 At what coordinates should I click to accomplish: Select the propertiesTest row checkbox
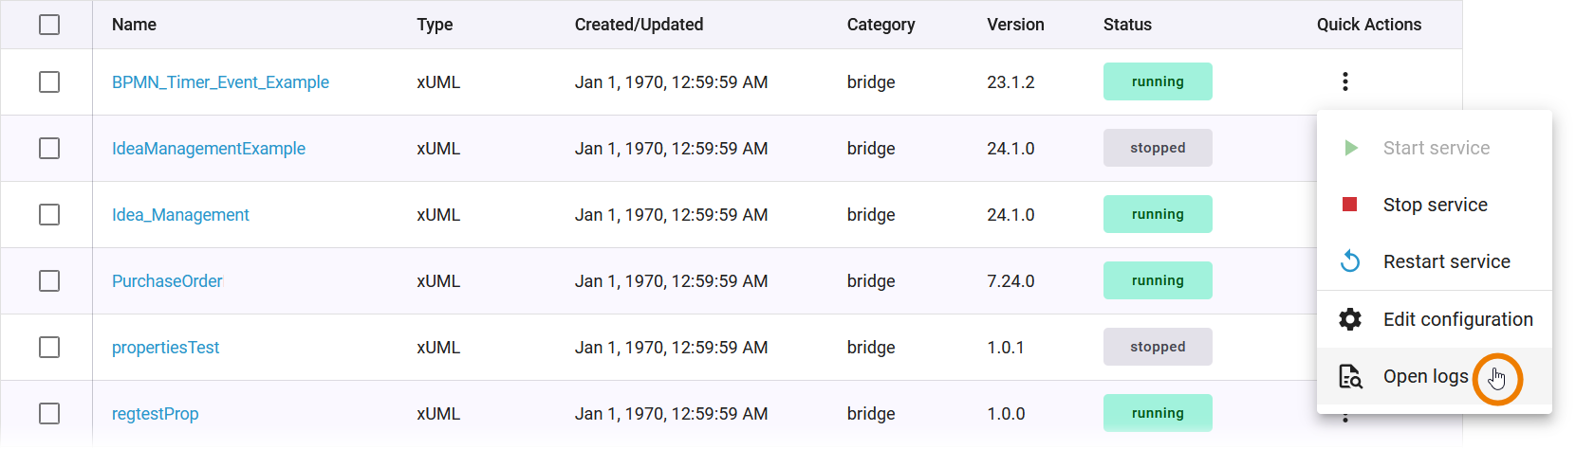pyautogui.click(x=49, y=348)
